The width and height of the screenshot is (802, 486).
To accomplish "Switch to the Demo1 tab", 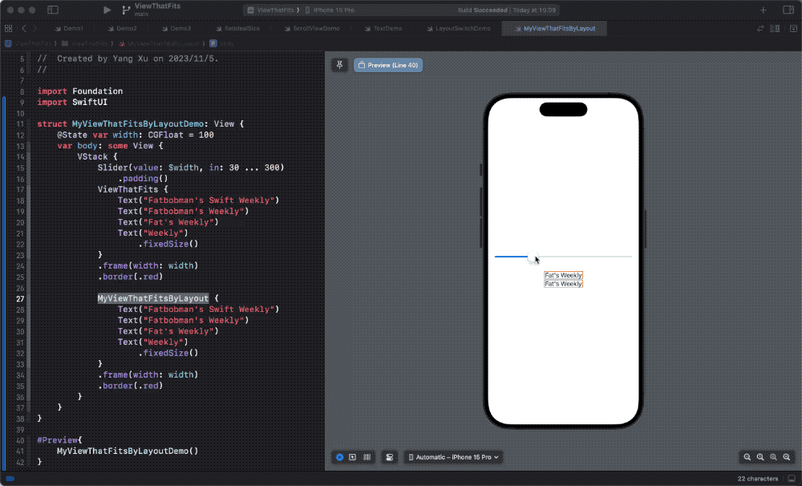I will pos(69,29).
